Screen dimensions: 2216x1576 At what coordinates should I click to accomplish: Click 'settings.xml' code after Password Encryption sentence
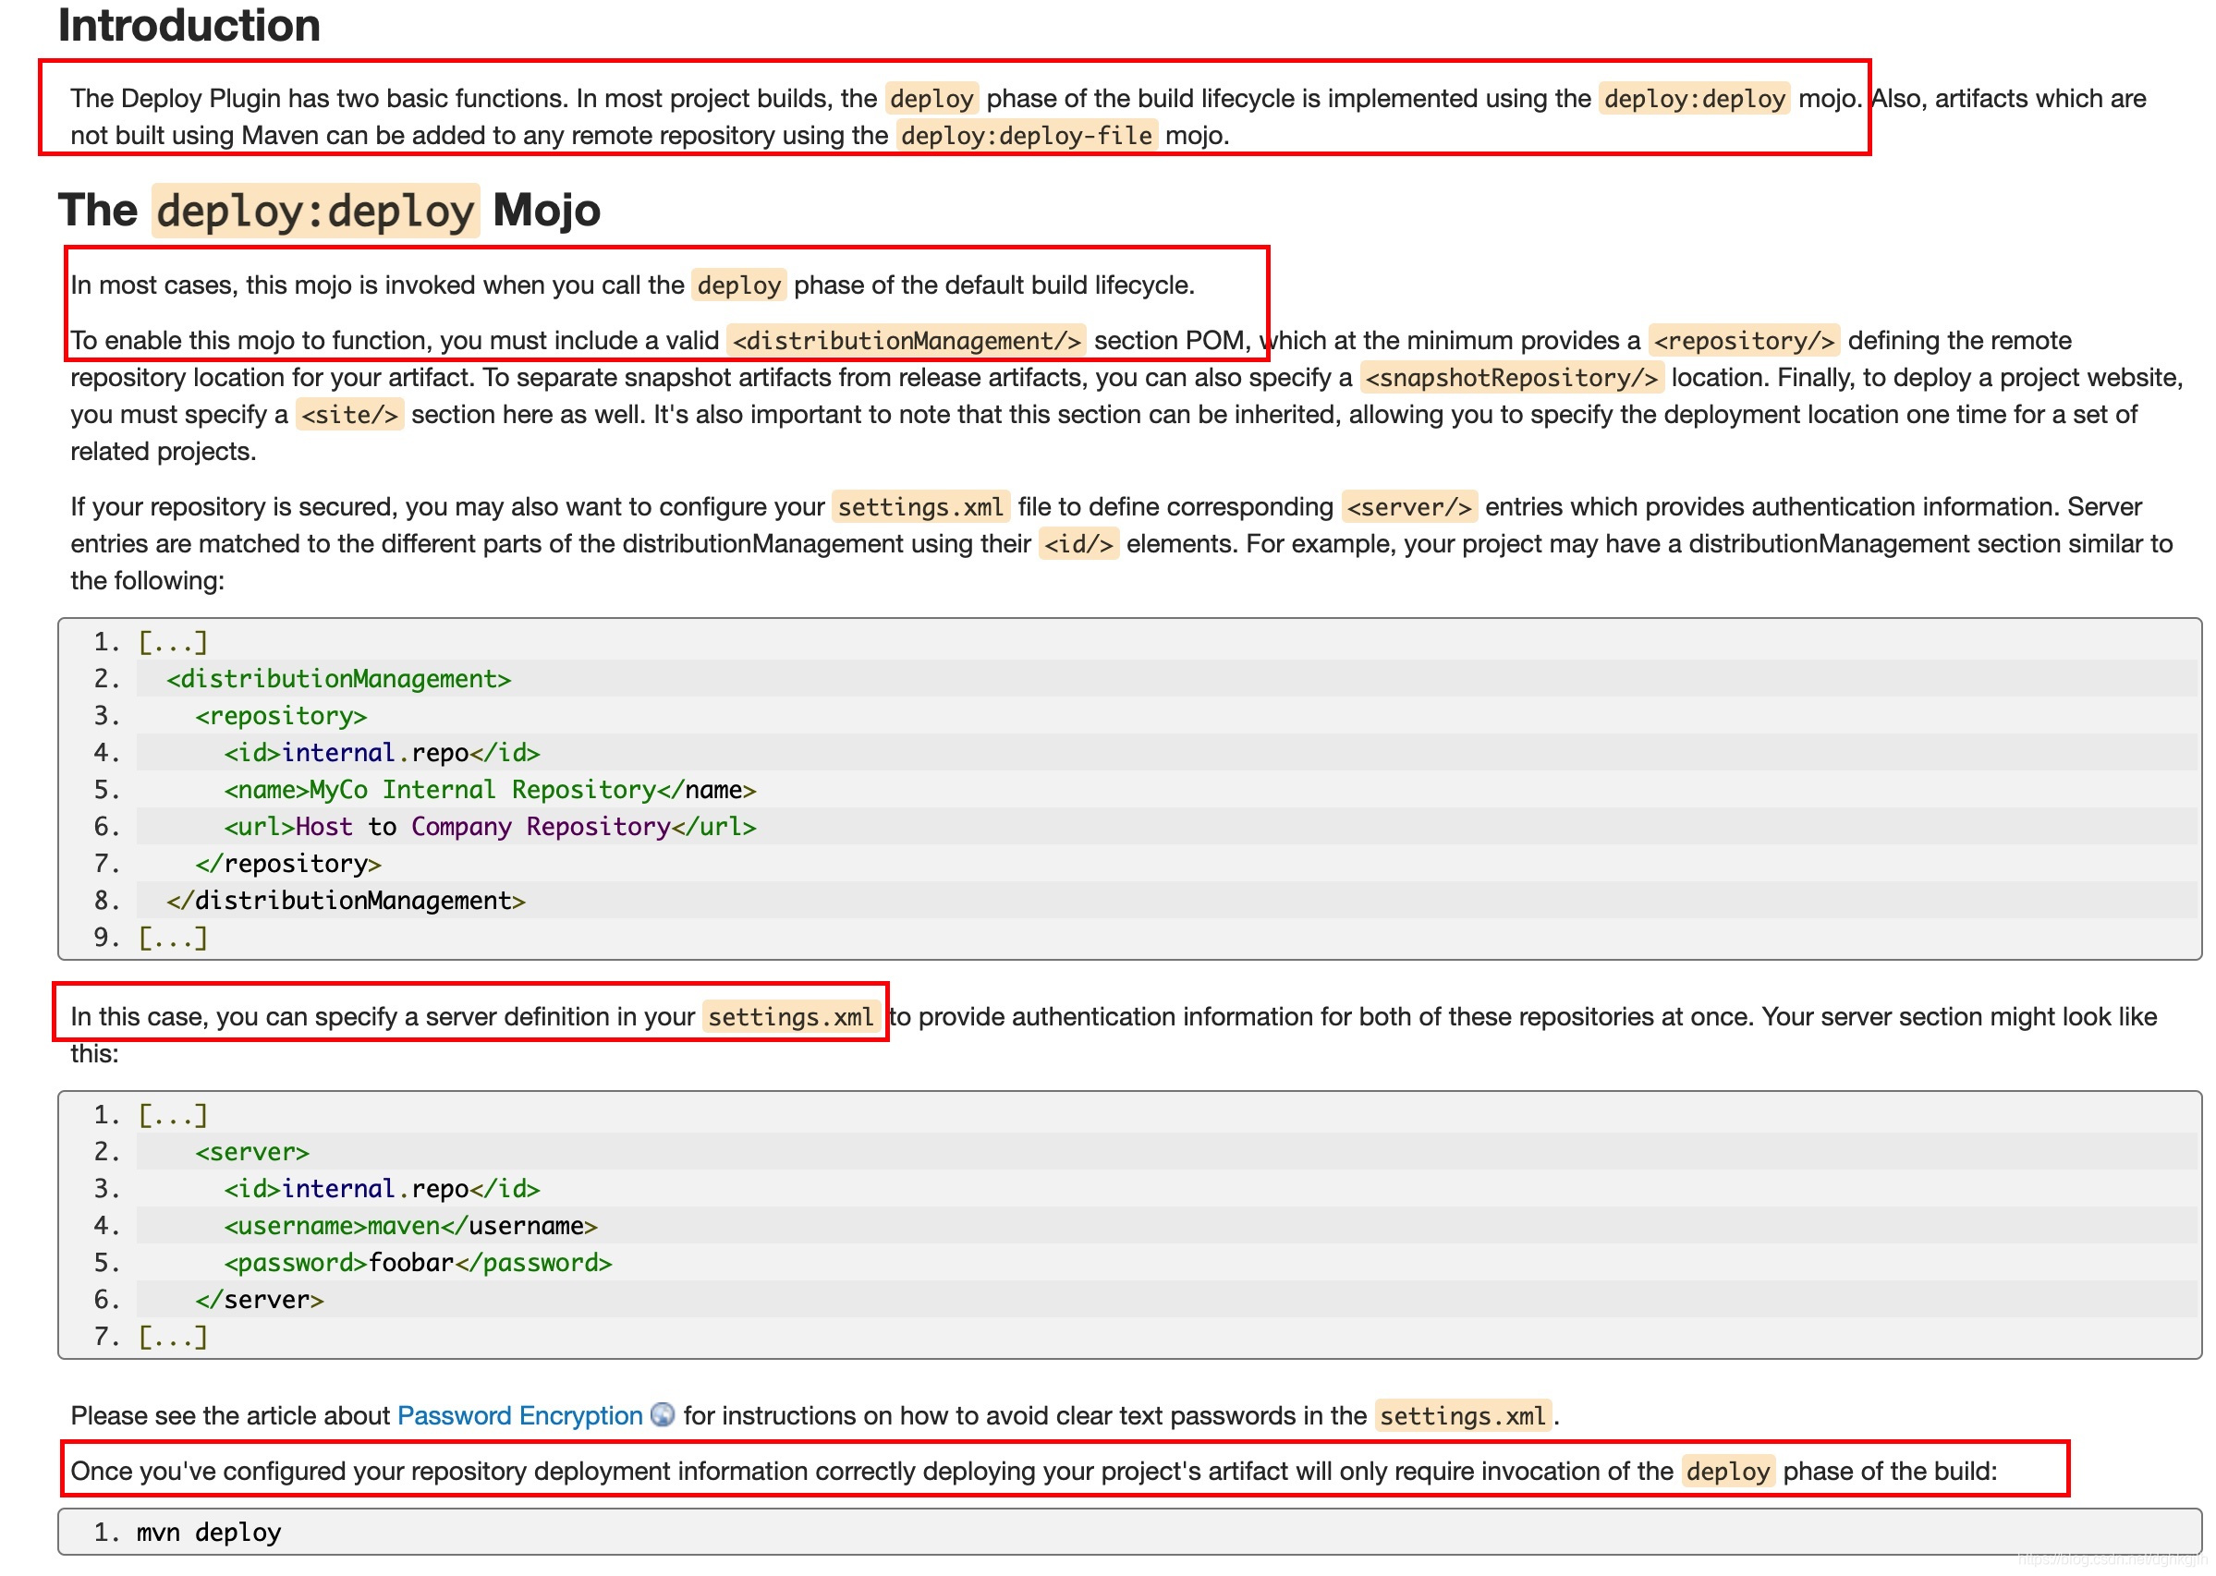click(1463, 1416)
